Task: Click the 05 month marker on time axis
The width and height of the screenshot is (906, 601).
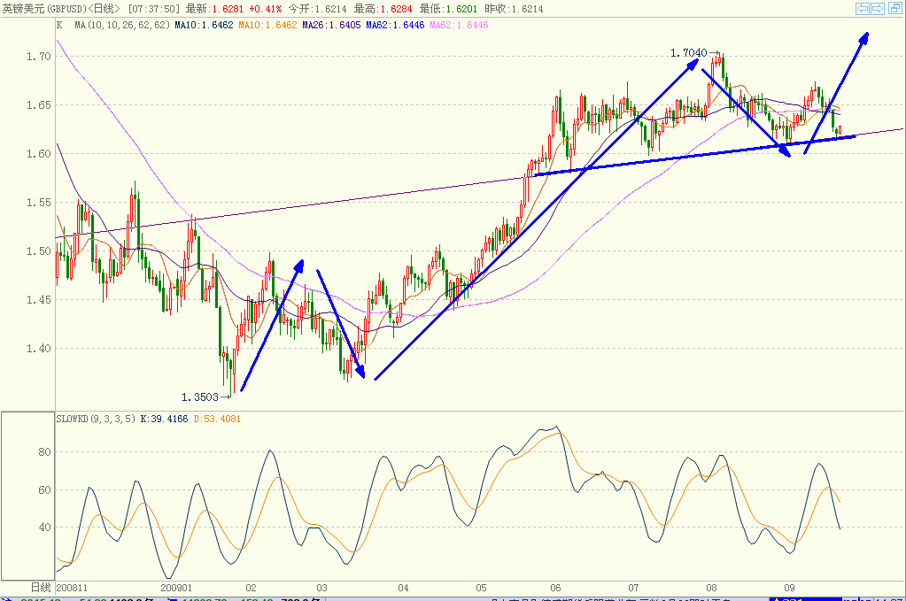Action: [x=481, y=588]
